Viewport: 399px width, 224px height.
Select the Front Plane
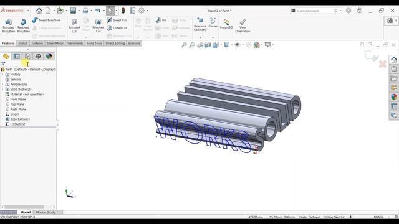click(x=16, y=100)
